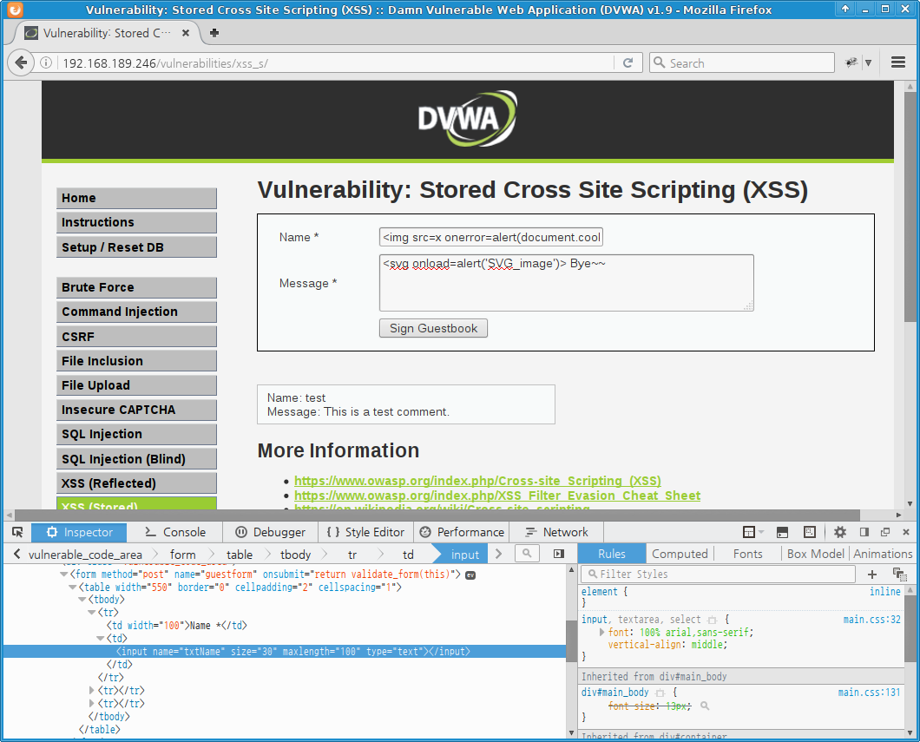Click the DVWA logo
Image resolution: width=920 pixels, height=742 pixels.
467,118
